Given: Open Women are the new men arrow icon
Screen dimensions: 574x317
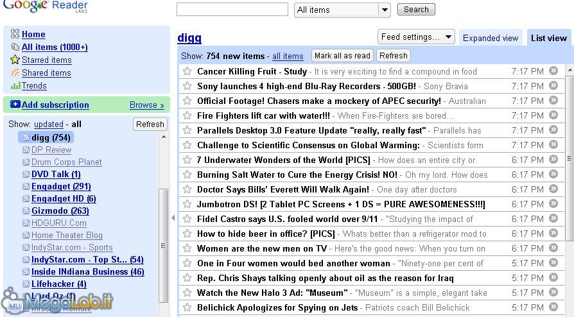Looking at the screenshot, I should 553,248.
